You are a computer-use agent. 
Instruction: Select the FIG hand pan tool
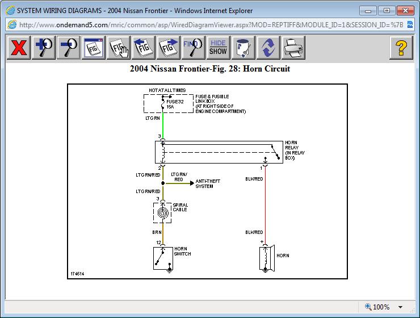(119, 48)
